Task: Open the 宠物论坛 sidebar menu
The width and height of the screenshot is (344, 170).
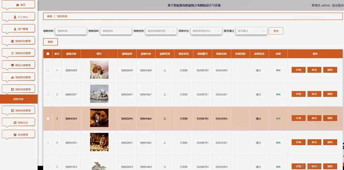Action: pyautogui.click(x=18, y=122)
